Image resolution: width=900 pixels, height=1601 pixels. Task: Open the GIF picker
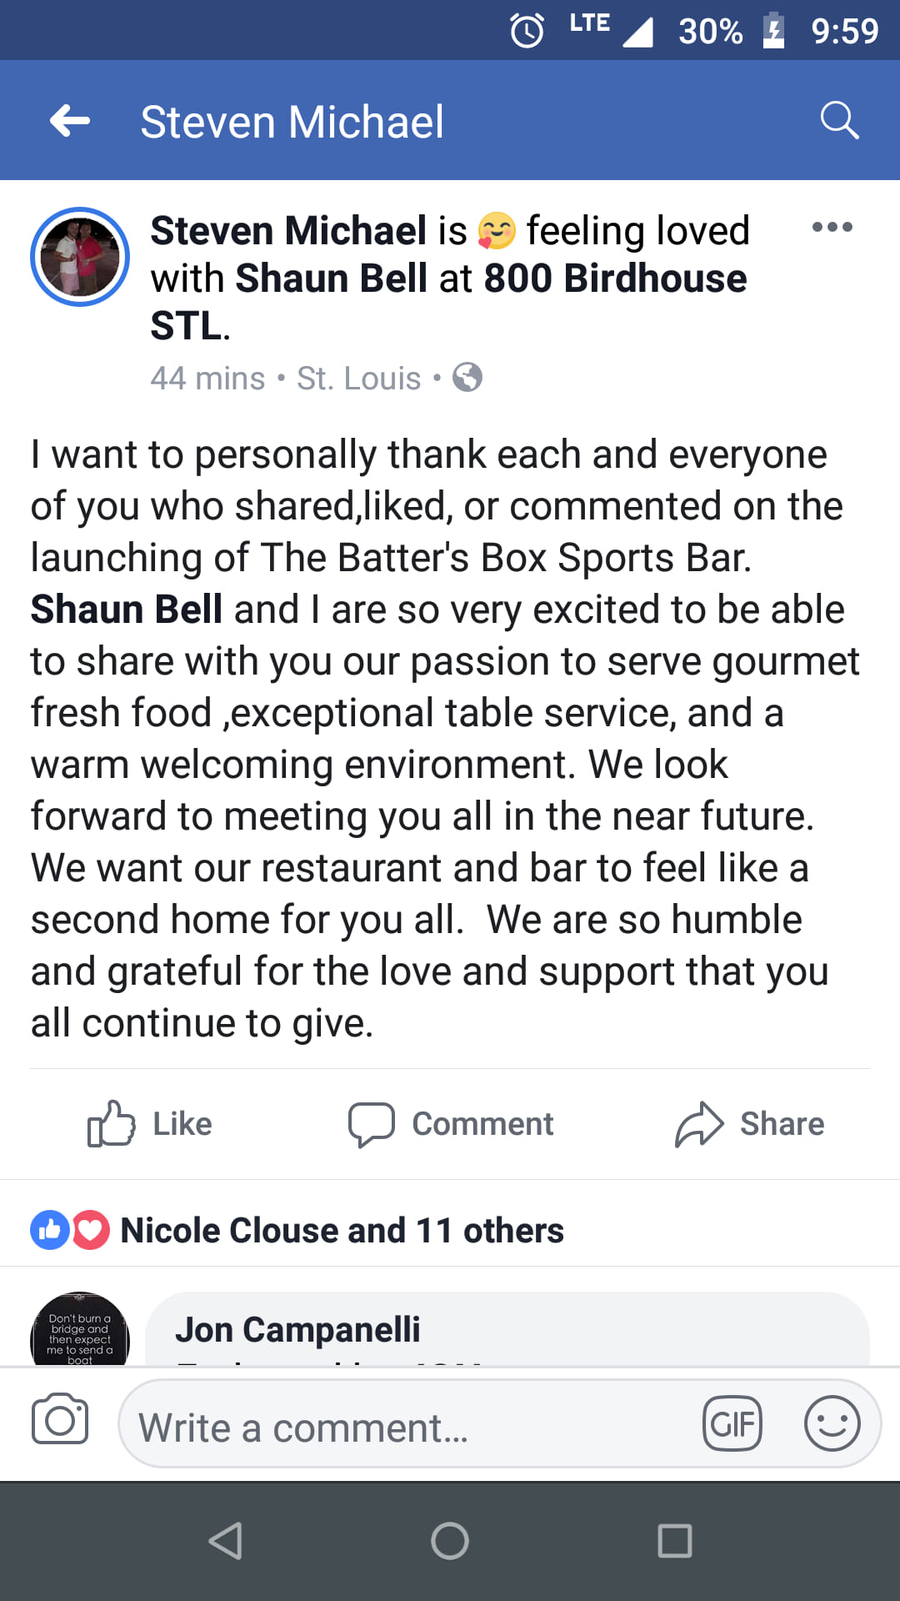[732, 1424]
